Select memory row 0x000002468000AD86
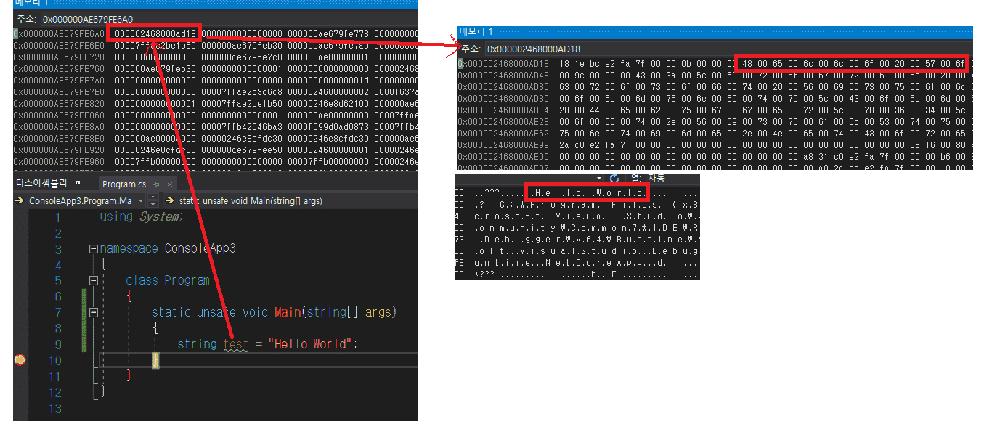The height and width of the screenshot is (424, 992). (715, 86)
